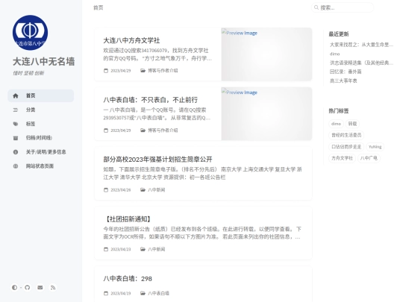403x302 pixels.
Task: Select the 转载 tag chip
Action: [x=352, y=124]
